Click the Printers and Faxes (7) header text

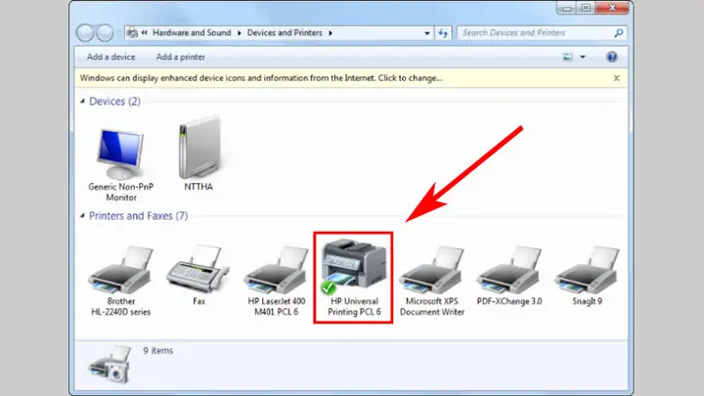tap(138, 216)
